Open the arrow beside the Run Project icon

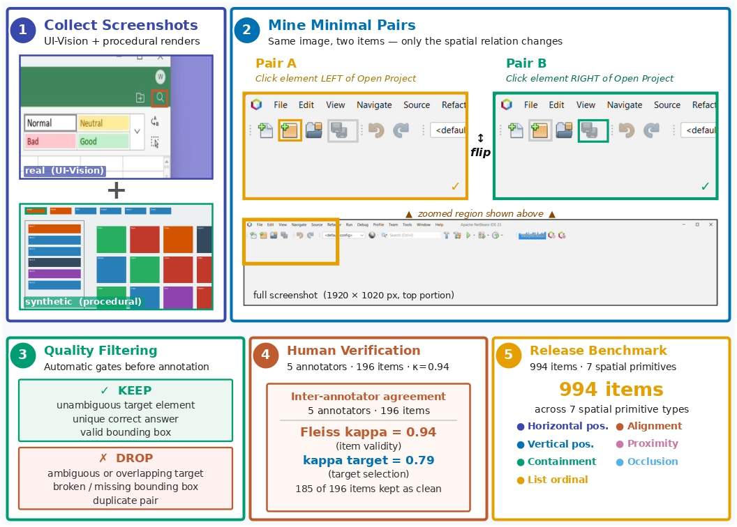point(475,235)
